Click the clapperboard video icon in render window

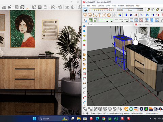click(x=10, y=7)
